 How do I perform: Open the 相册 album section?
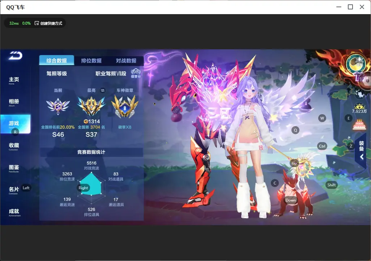pos(14,103)
